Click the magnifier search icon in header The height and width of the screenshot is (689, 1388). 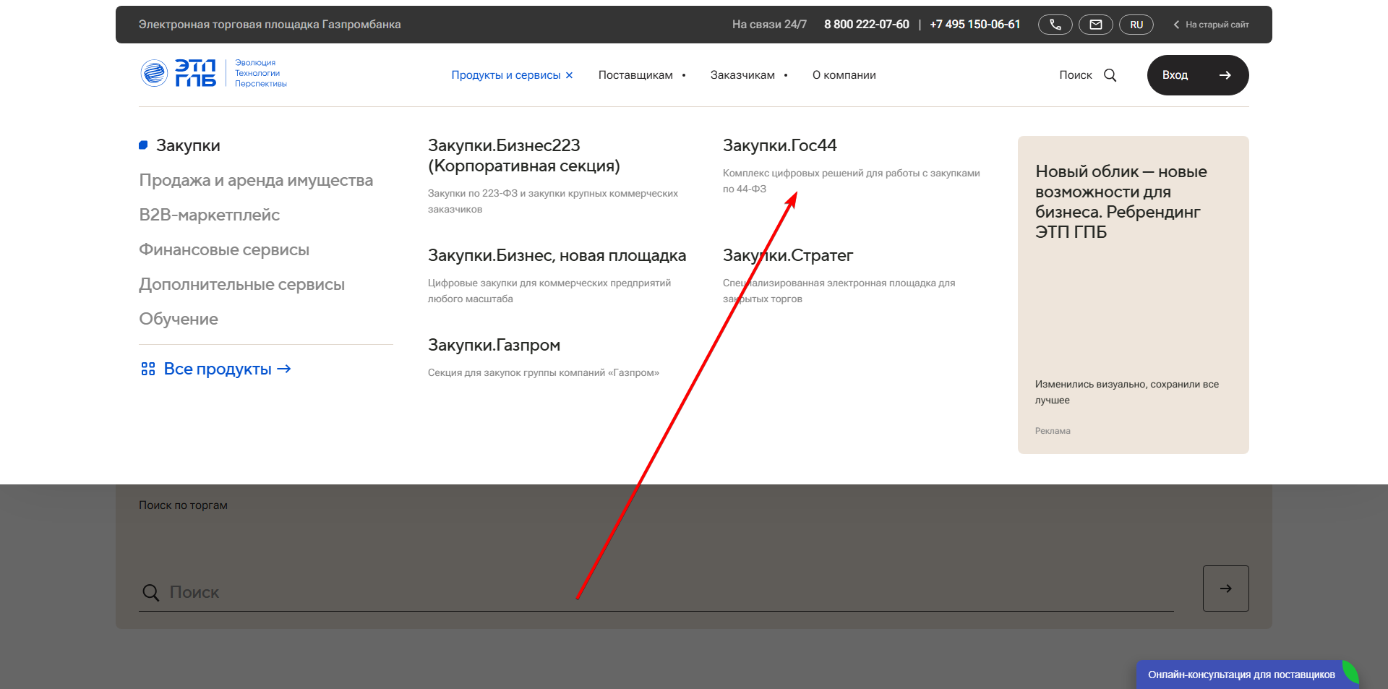[x=1110, y=75]
